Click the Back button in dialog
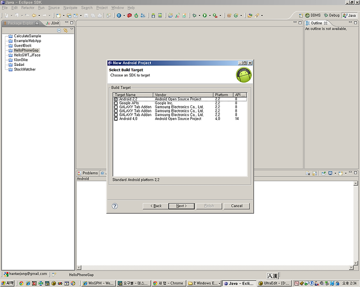The height and width of the screenshot is (287, 360). tap(155, 206)
